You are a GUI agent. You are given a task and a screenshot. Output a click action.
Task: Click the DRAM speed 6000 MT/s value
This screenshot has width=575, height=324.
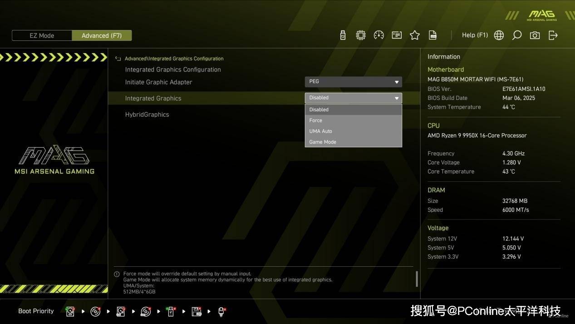click(516, 210)
